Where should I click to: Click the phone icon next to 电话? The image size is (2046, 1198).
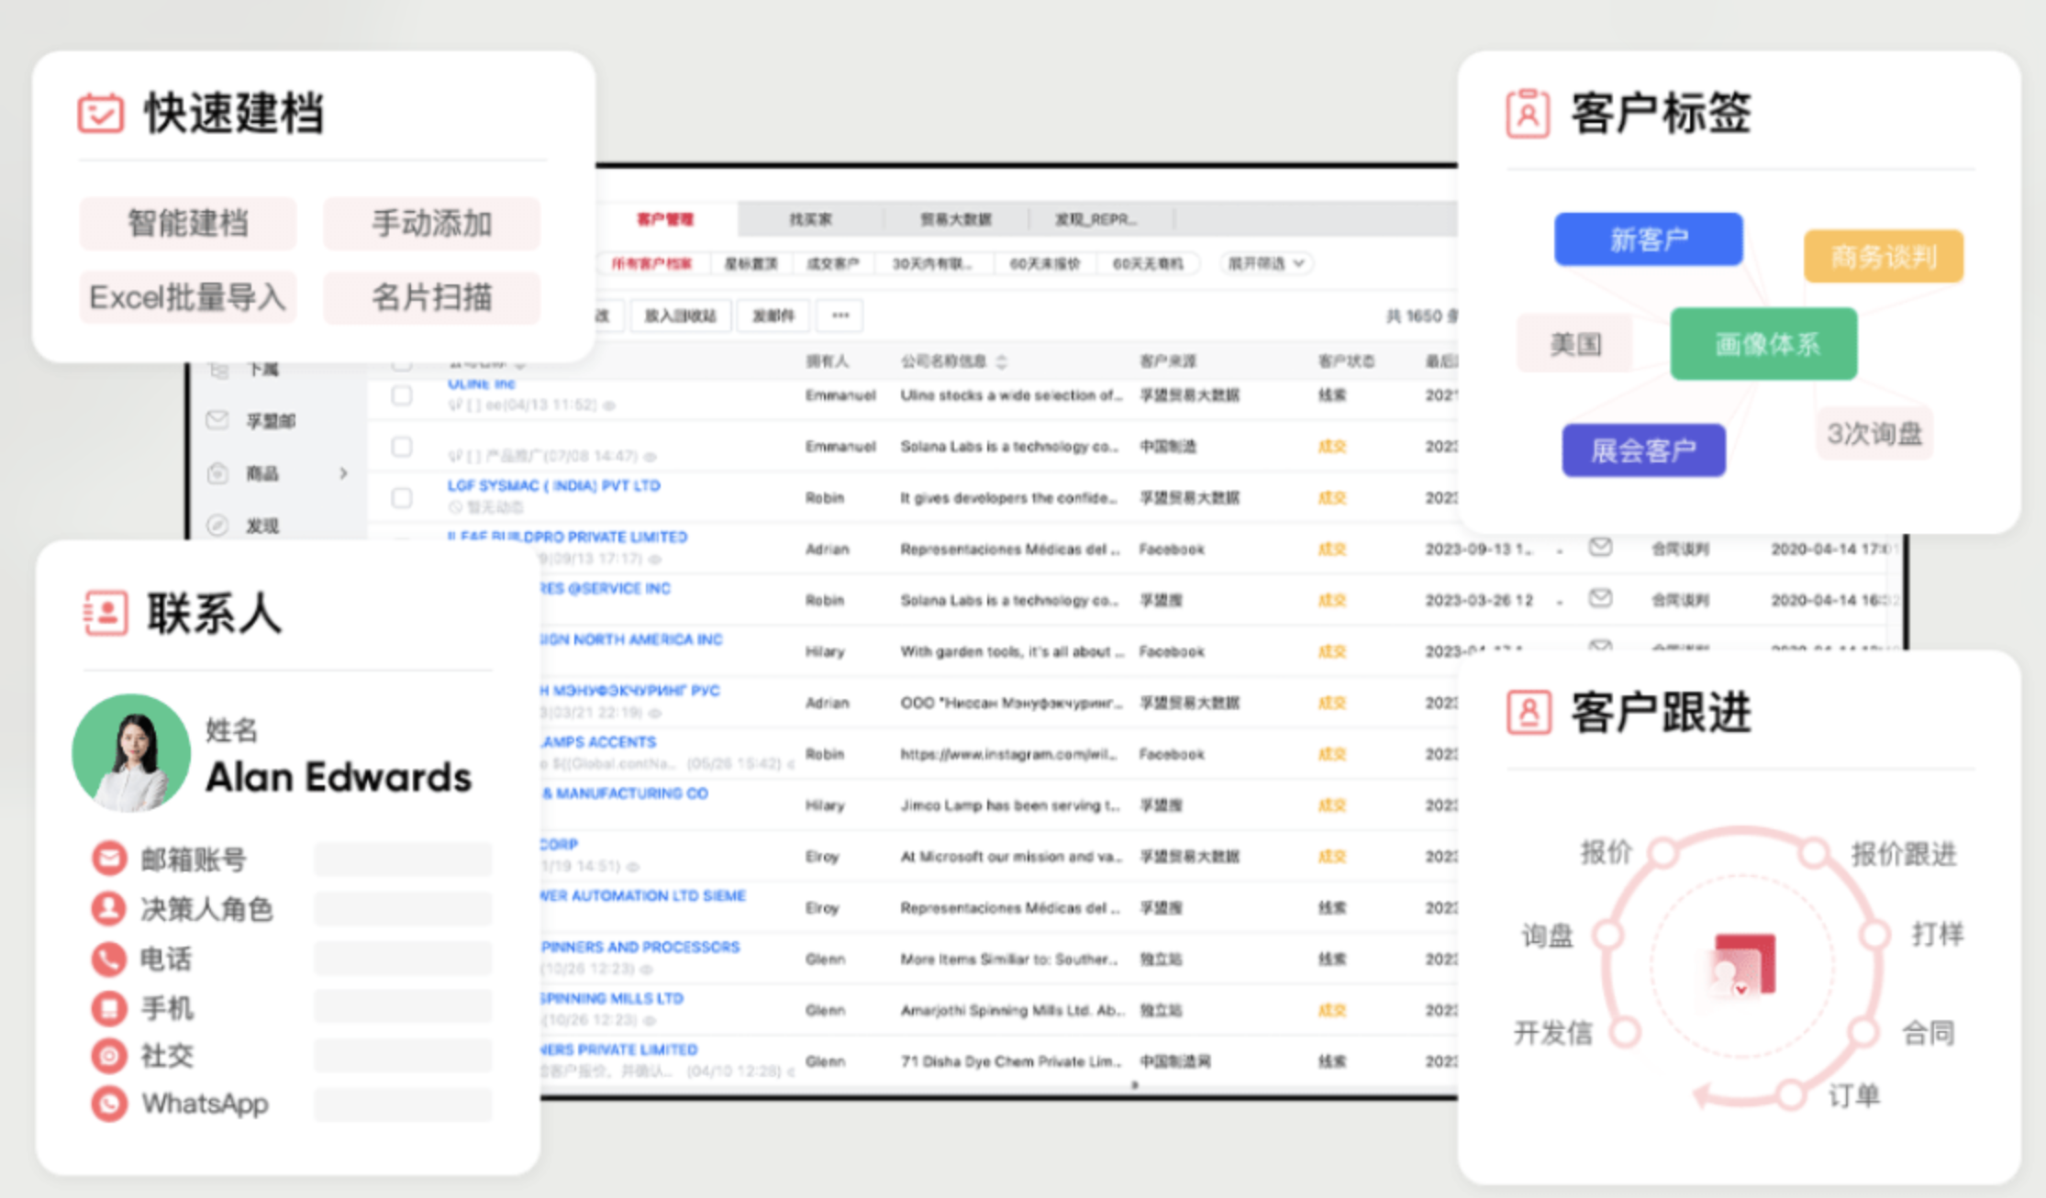coord(109,959)
